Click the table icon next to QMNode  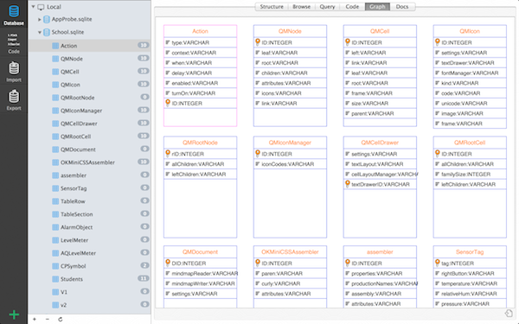point(55,59)
